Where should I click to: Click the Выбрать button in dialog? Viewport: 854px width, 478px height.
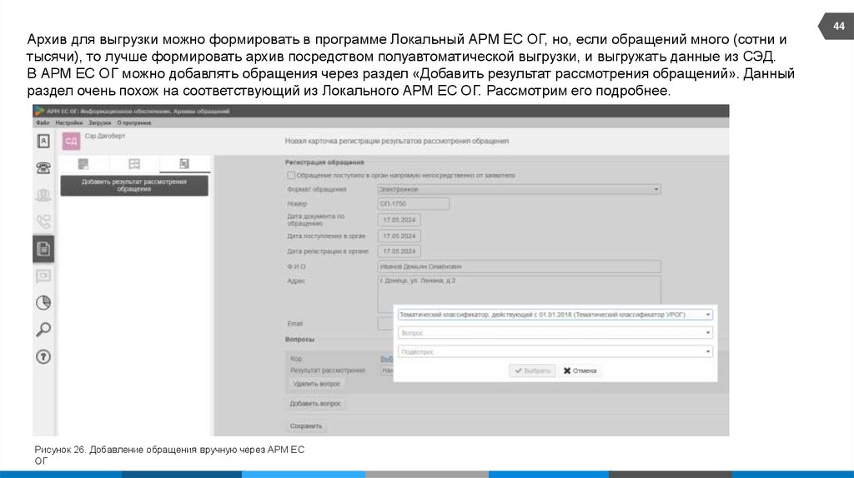pyautogui.click(x=532, y=371)
